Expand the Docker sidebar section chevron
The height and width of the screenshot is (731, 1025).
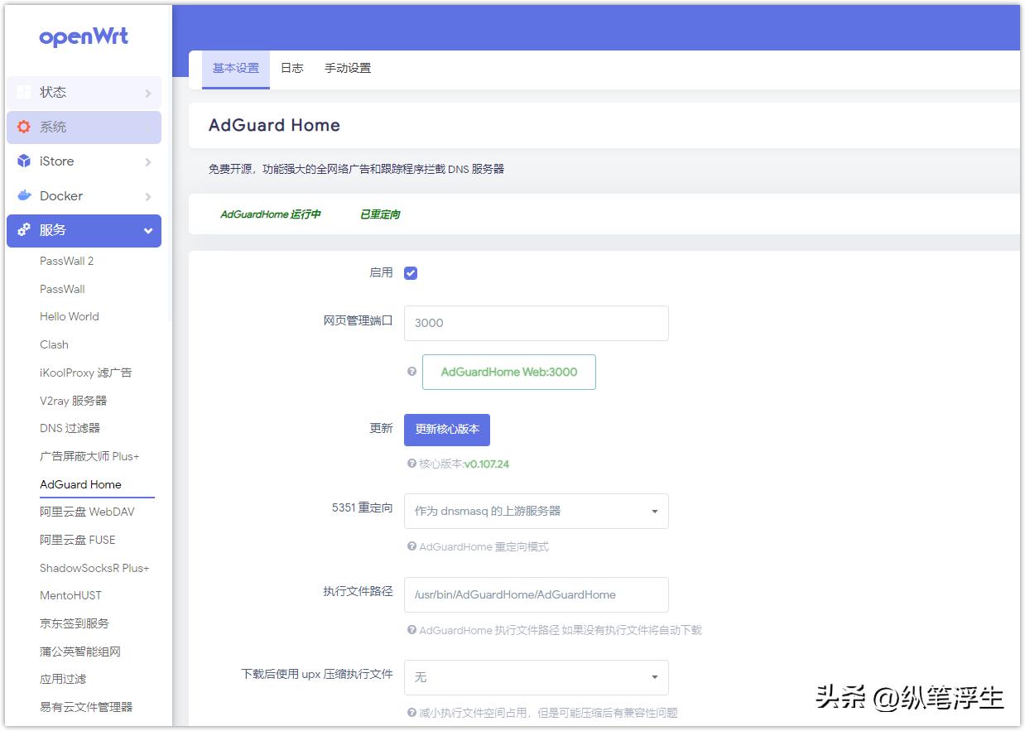[150, 196]
